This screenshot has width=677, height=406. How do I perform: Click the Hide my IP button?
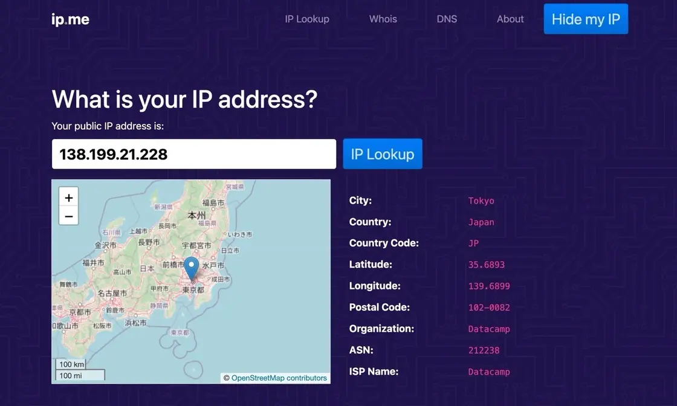586,19
